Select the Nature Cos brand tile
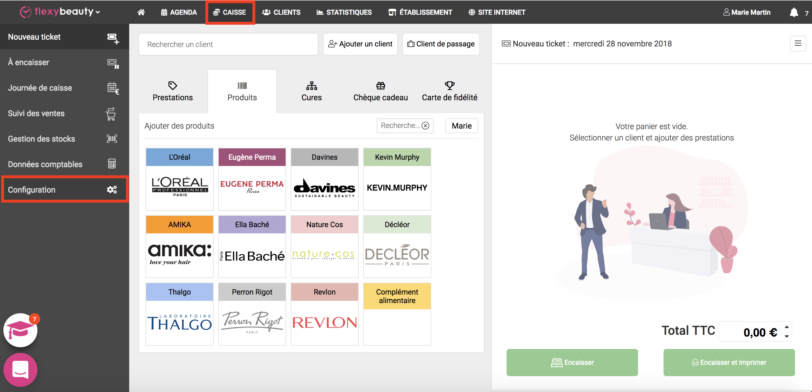 [324, 246]
